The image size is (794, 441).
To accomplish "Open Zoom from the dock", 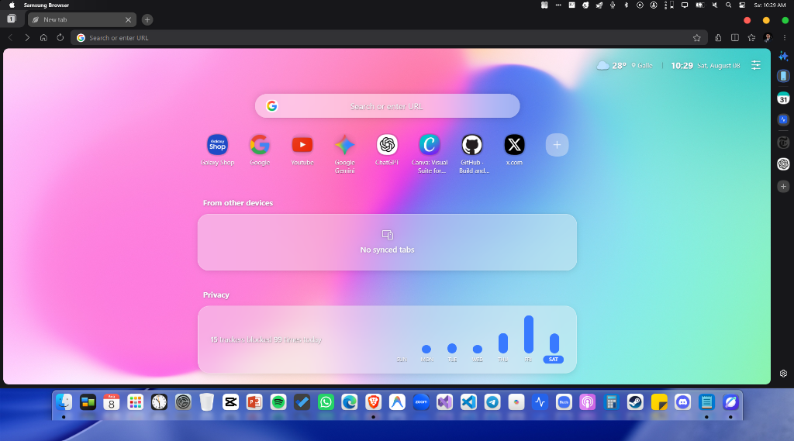I will coord(421,402).
